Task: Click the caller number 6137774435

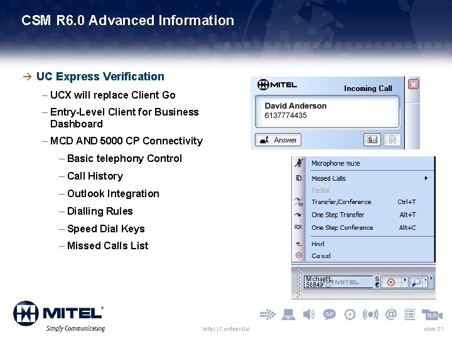Action: [286, 116]
